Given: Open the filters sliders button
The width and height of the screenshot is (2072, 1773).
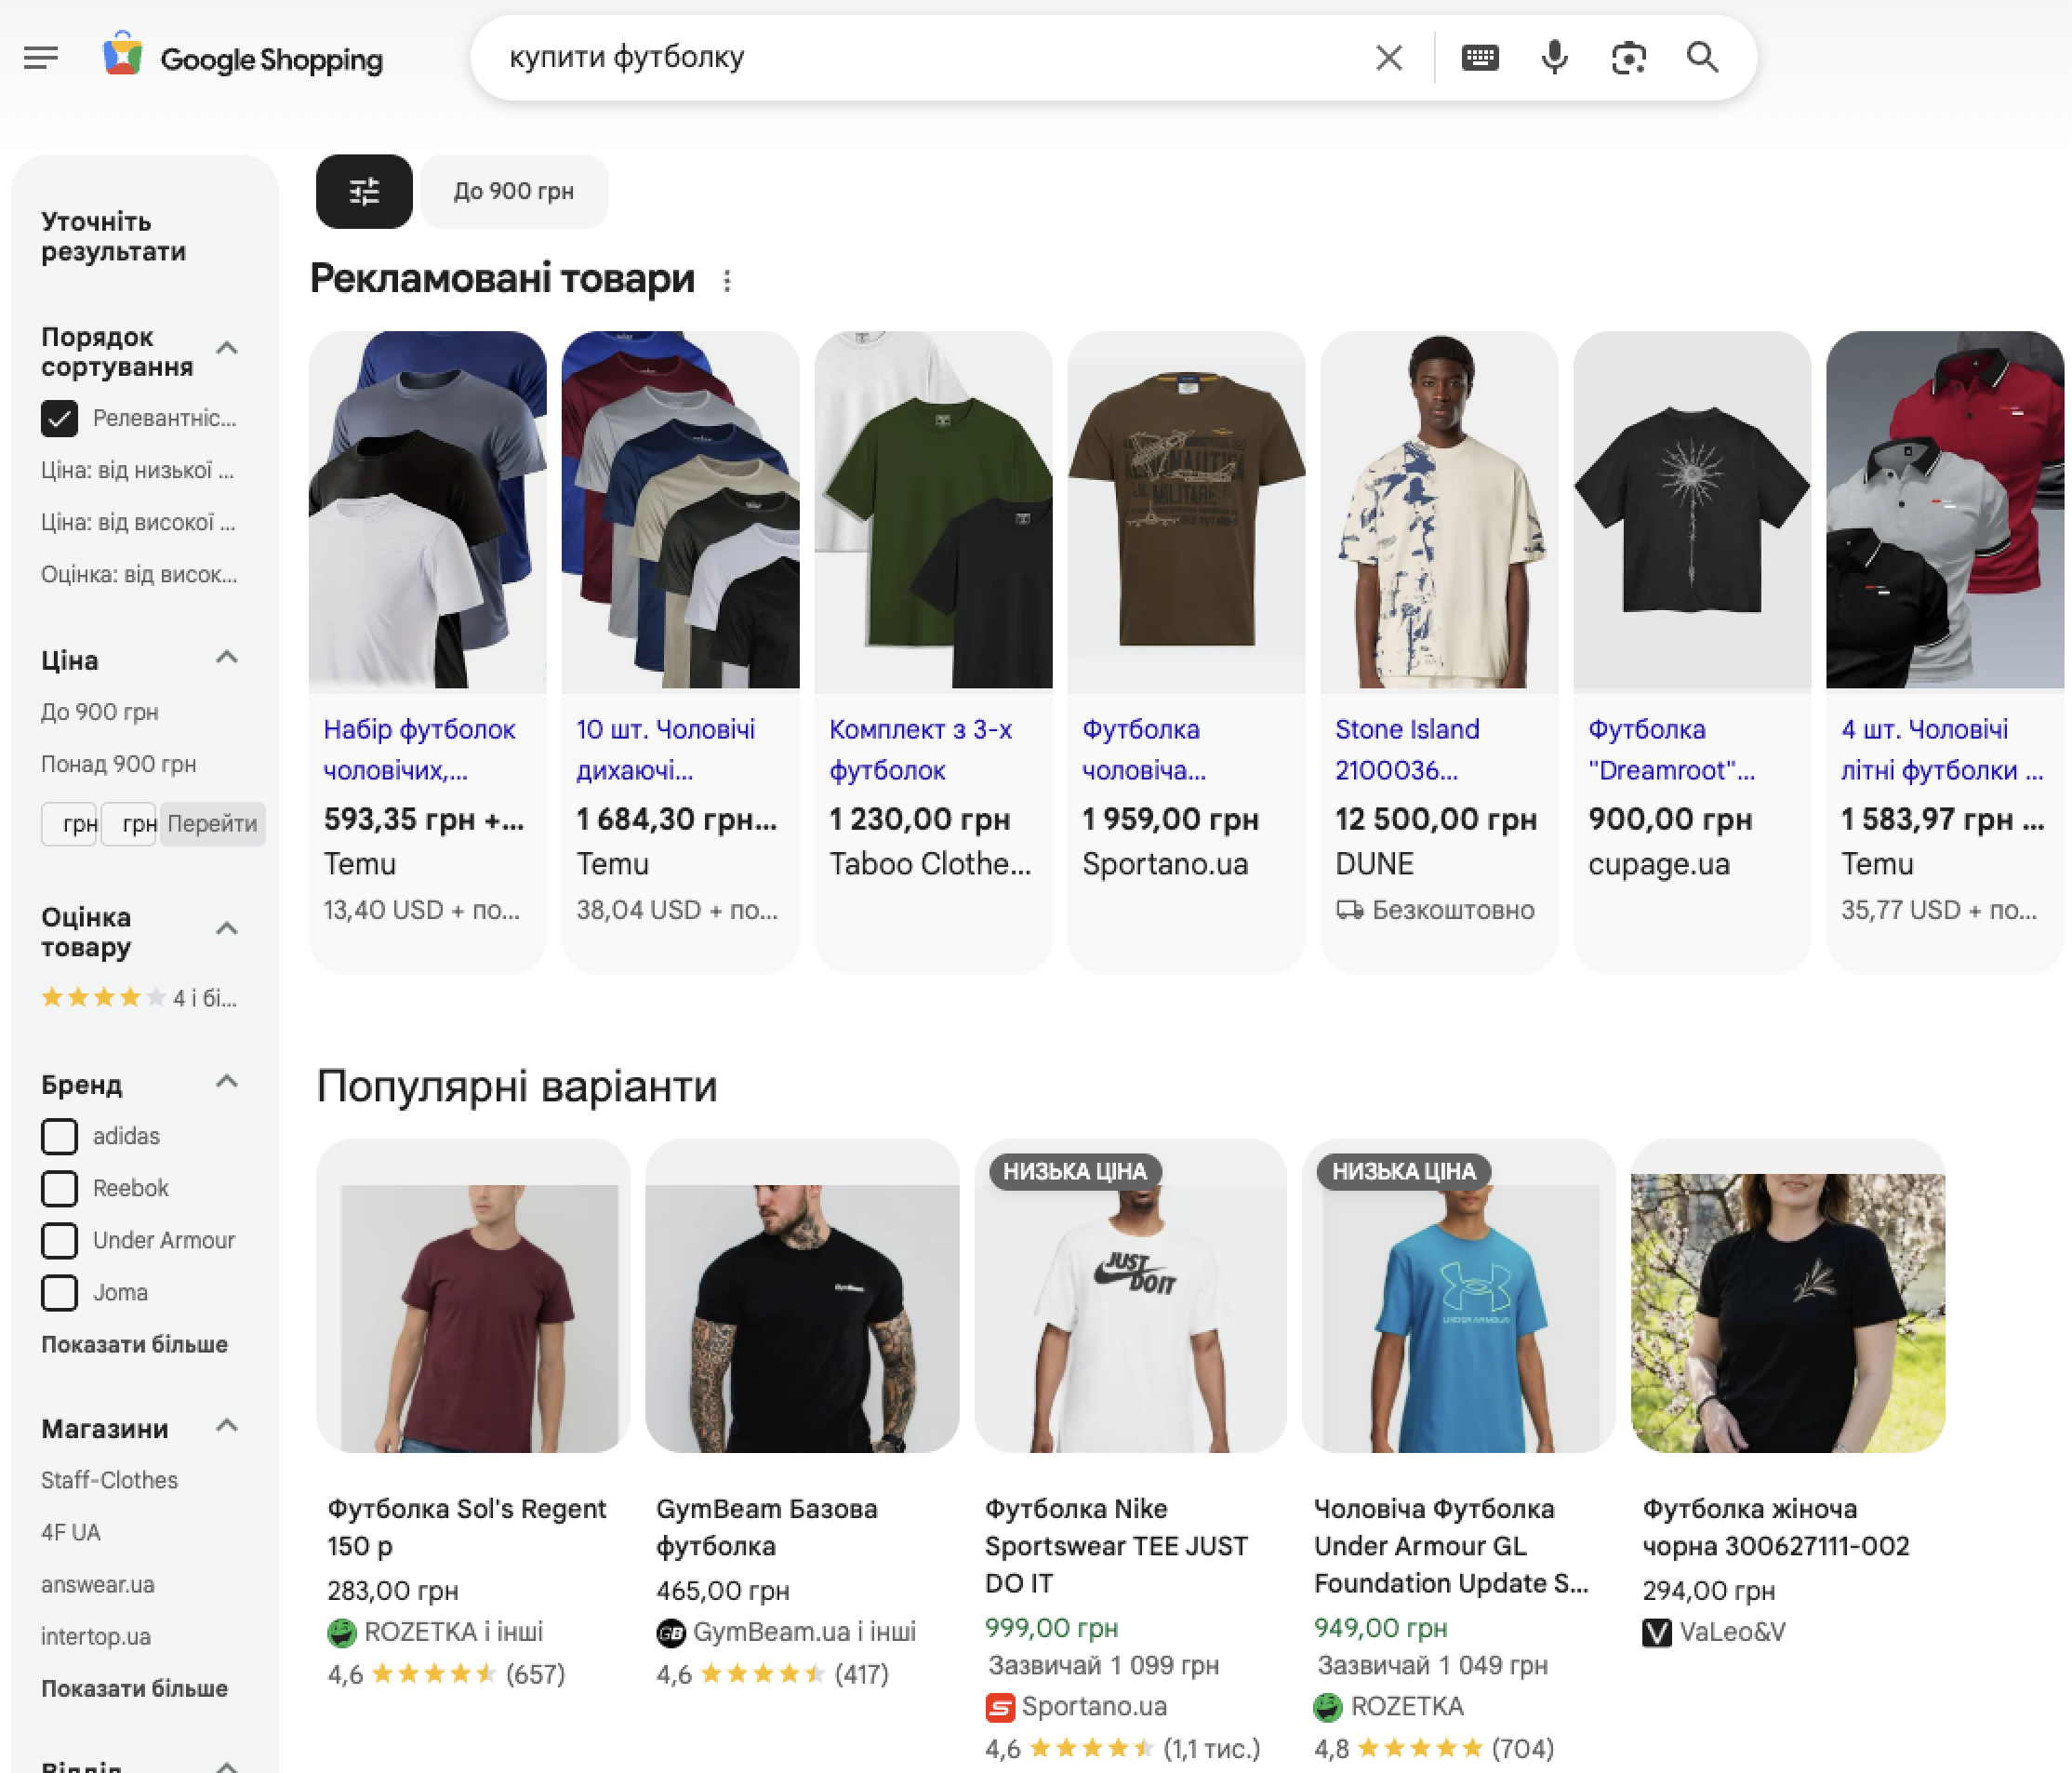Looking at the screenshot, I should coord(364,191).
